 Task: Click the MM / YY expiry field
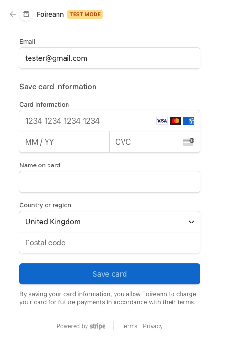point(65,142)
